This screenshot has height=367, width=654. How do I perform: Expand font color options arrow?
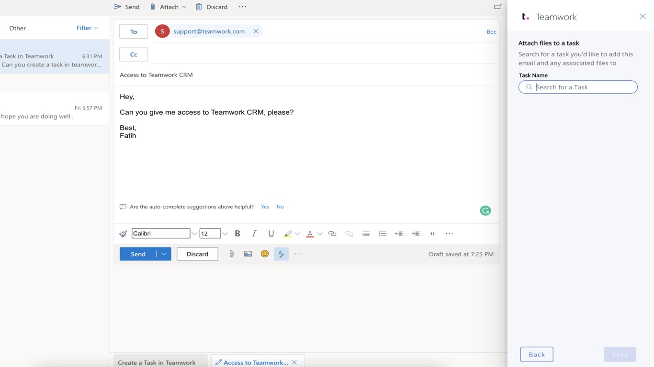(320, 234)
